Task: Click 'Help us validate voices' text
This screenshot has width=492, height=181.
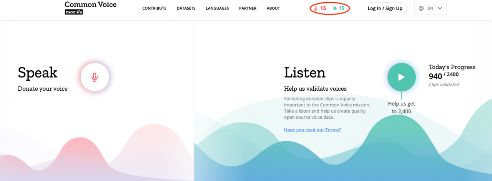Action: coord(315,89)
